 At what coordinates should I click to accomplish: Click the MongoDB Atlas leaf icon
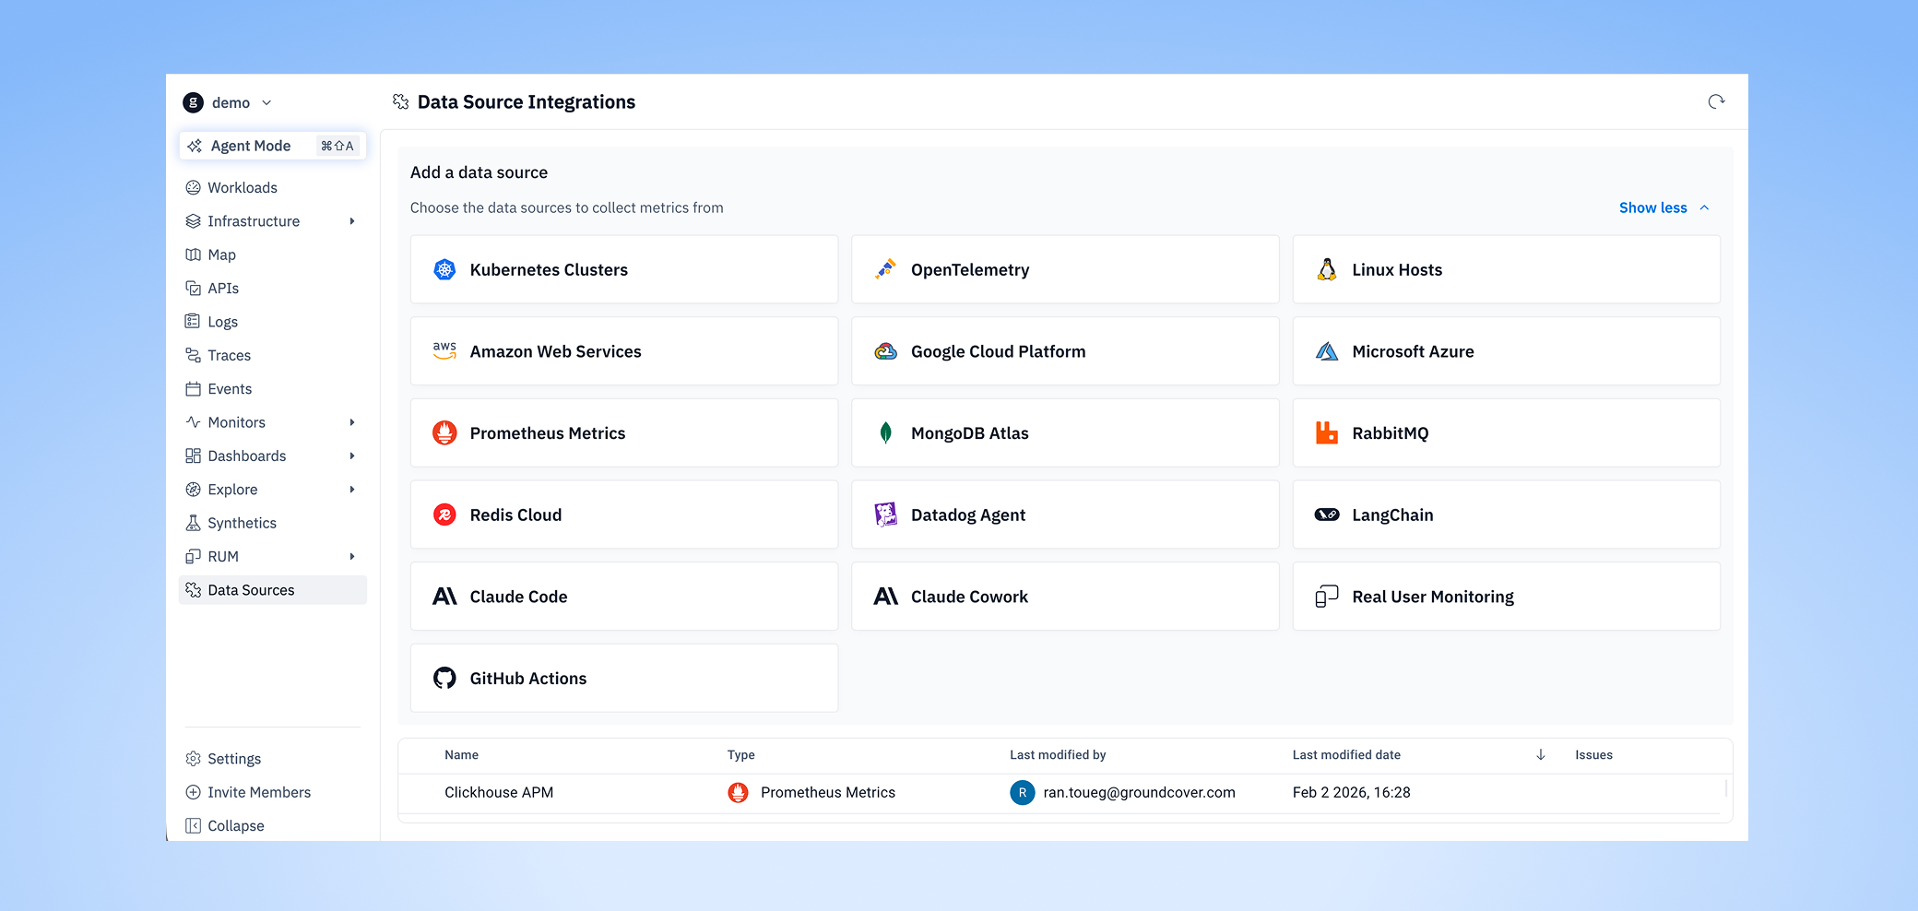coord(885,432)
